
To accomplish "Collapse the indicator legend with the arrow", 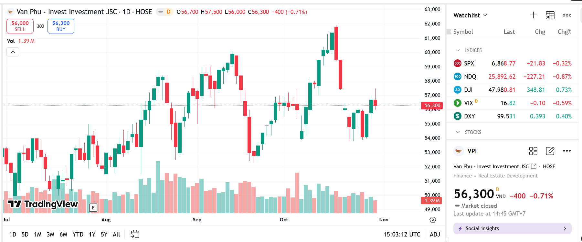I will click(x=13, y=52).
